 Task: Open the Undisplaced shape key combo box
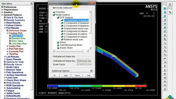(84, 61)
